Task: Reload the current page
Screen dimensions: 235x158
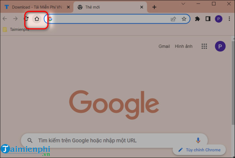Action: click(x=26, y=19)
